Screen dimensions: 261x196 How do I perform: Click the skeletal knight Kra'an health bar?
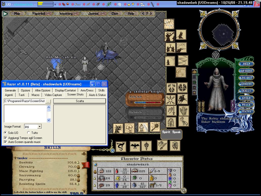coord(145,100)
